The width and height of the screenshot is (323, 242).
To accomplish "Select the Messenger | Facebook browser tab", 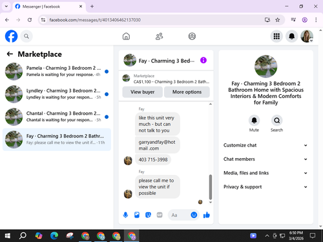I will tap(49, 6).
